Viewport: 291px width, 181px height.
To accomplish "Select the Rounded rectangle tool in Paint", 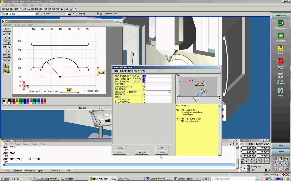I will [9, 60].
